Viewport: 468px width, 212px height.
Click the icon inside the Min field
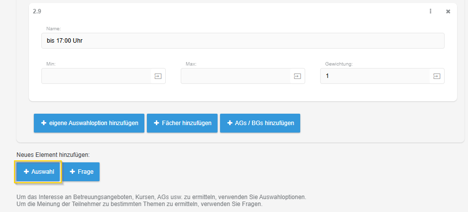click(158, 76)
